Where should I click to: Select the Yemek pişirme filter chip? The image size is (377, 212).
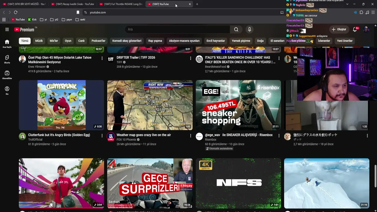(241, 41)
